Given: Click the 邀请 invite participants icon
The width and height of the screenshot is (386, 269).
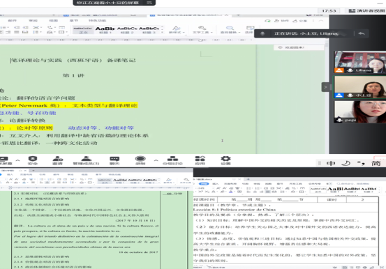Looking at the screenshot, I should pyautogui.click(x=58, y=160).
